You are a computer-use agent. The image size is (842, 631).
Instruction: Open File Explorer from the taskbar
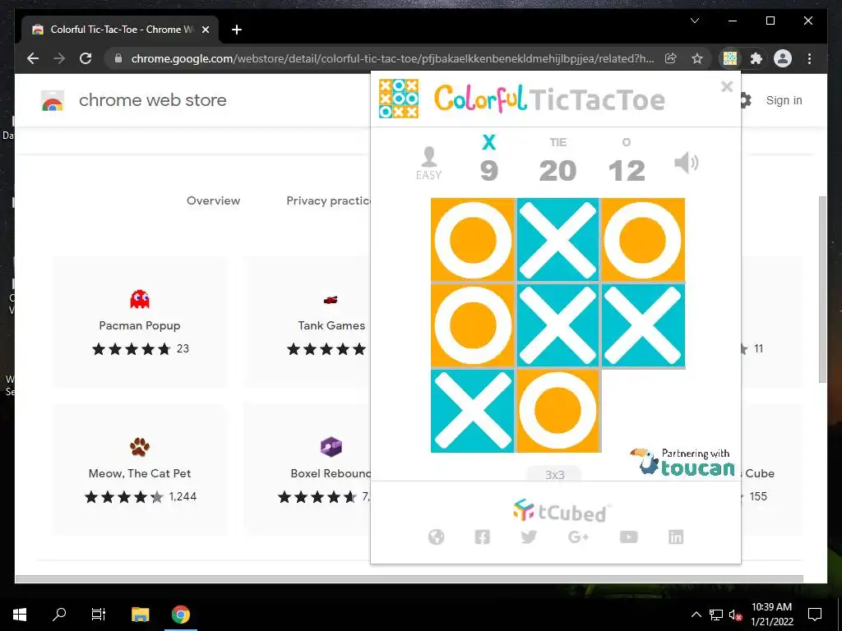[x=140, y=615]
